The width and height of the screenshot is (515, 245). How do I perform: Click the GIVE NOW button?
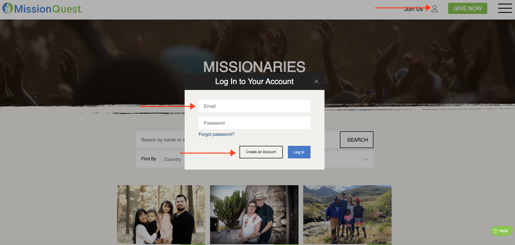click(x=467, y=8)
